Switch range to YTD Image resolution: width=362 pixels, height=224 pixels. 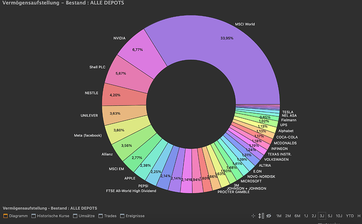(350, 216)
